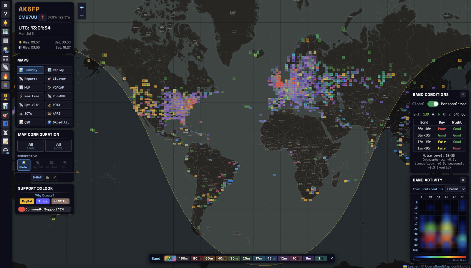The width and height of the screenshot is (471, 268).
Task: Click the location pin next to CM87UU
Action: (42, 17)
